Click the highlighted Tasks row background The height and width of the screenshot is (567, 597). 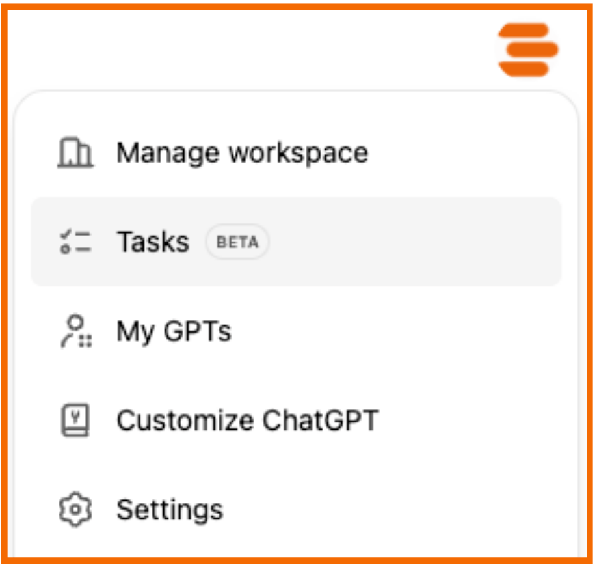pos(416,242)
